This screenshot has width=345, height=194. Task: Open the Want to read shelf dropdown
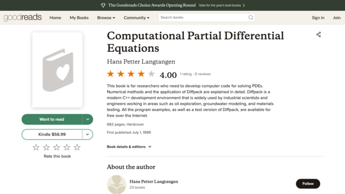[x=87, y=119]
